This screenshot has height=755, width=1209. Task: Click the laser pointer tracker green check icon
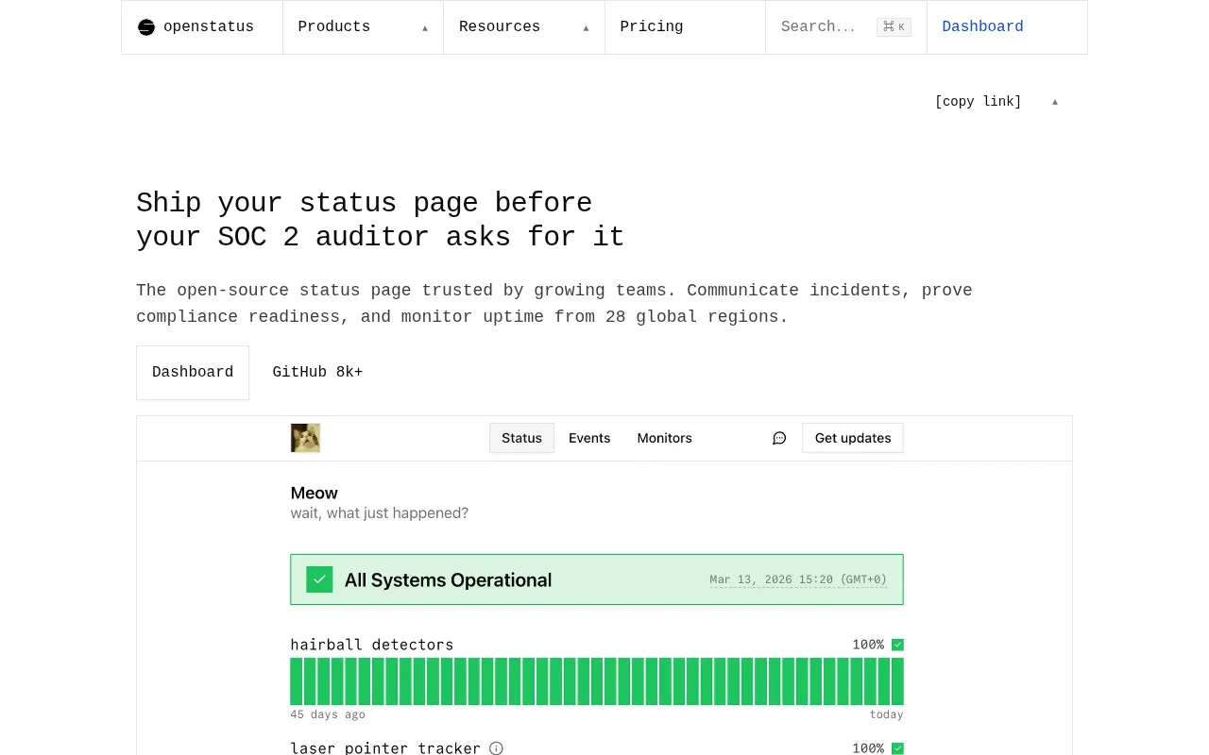tap(897, 748)
